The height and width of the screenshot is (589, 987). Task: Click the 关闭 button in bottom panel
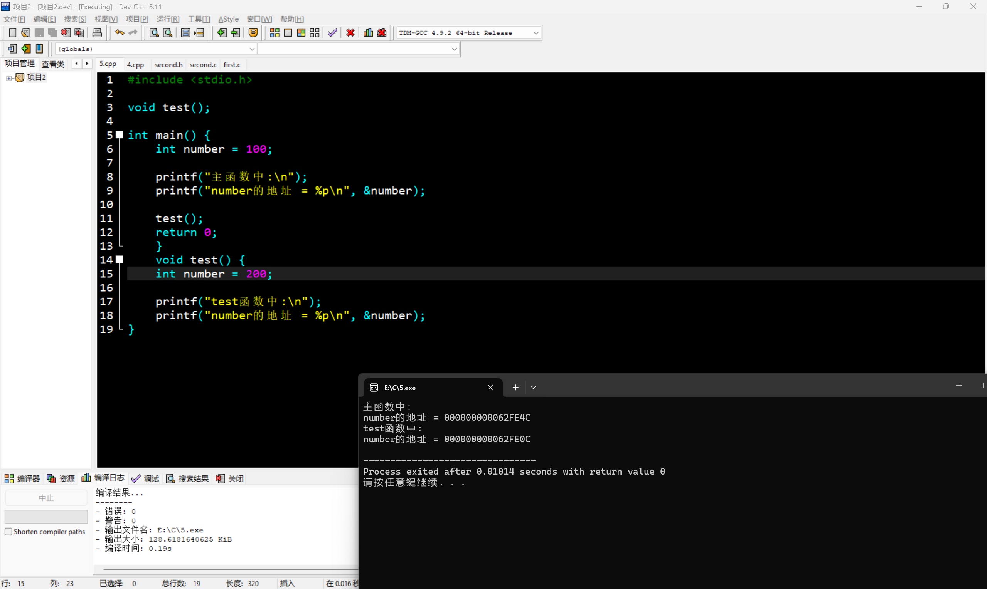[230, 478]
